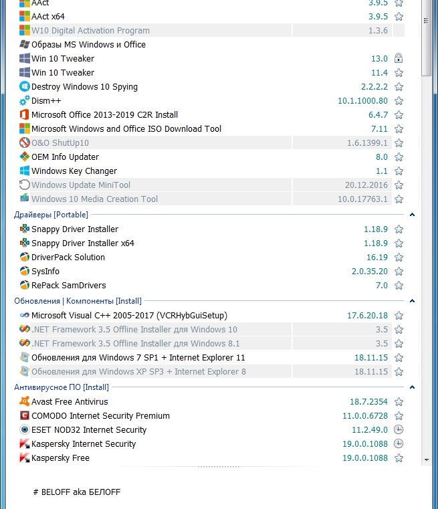Mark OEM Info Updater as favorite

[x=399, y=157]
